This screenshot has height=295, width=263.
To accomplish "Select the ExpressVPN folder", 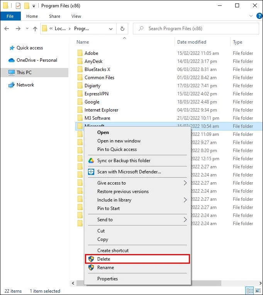I will 96,94.
